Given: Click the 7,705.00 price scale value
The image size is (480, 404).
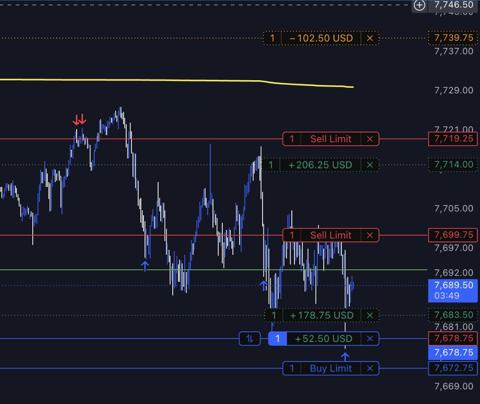Looking at the screenshot, I should pos(454,209).
